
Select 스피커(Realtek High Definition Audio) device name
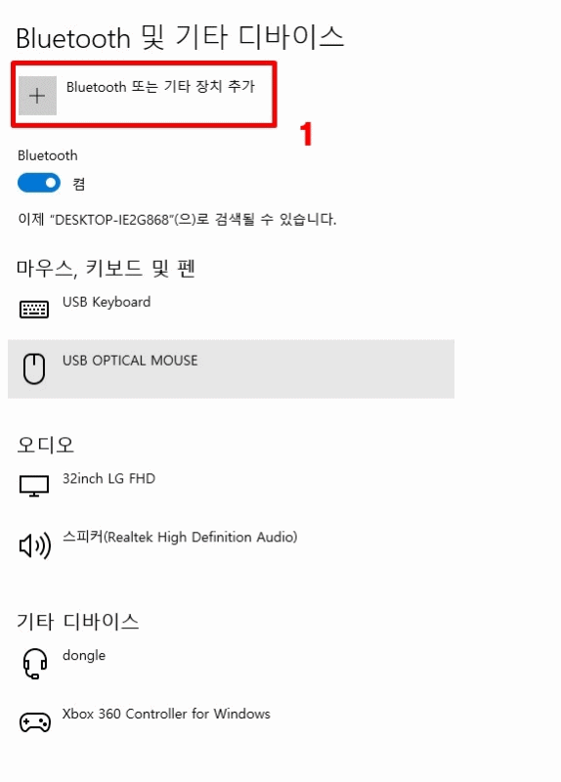tap(180, 537)
